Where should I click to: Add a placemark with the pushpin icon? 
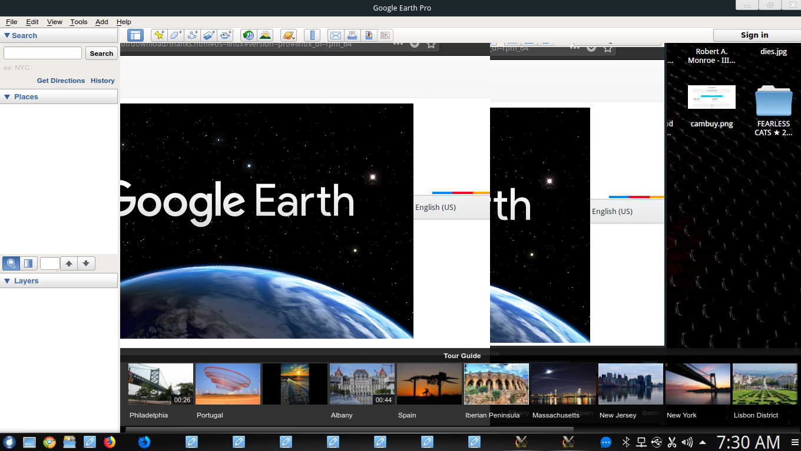pos(158,35)
